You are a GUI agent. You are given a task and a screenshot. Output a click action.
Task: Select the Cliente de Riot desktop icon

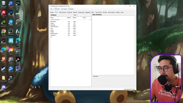[3, 14]
